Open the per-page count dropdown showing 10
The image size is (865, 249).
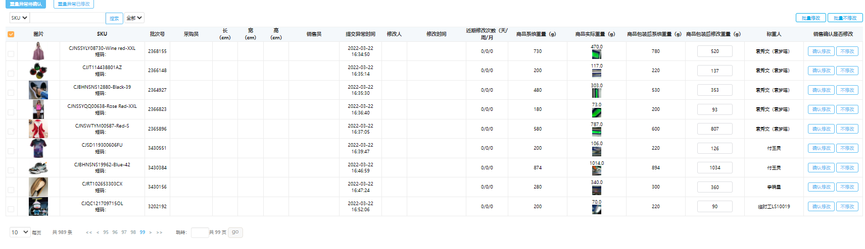pyautogui.click(x=20, y=232)
